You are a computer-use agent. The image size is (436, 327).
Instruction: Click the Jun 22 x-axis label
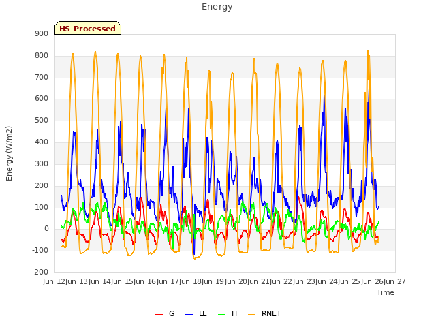282,281
